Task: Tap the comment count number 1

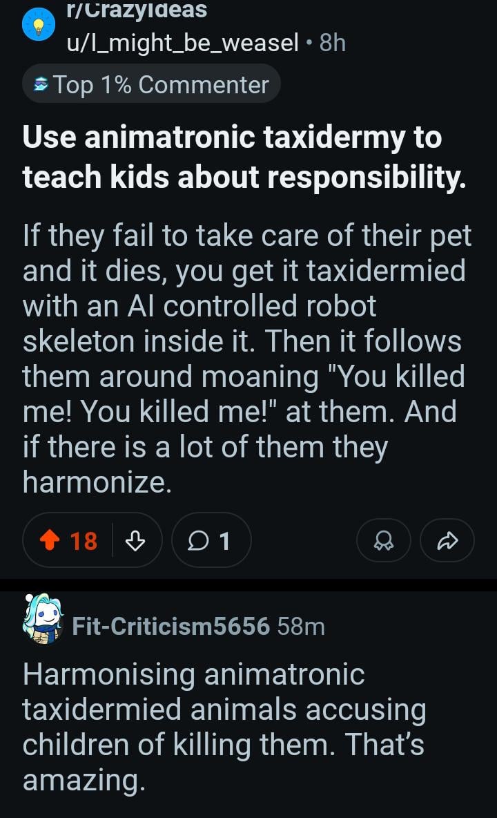Action: (224, 541)
